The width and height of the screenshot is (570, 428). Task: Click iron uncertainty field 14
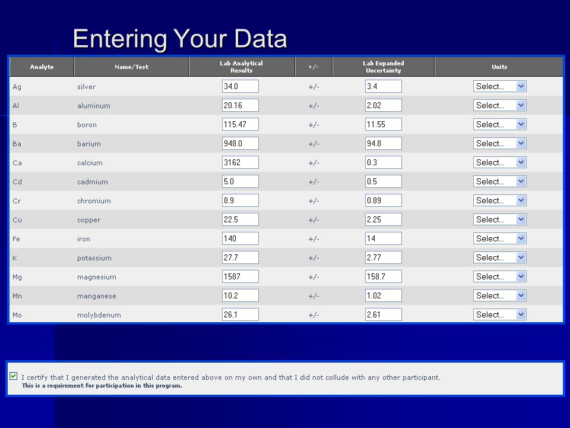pos(384,238)
